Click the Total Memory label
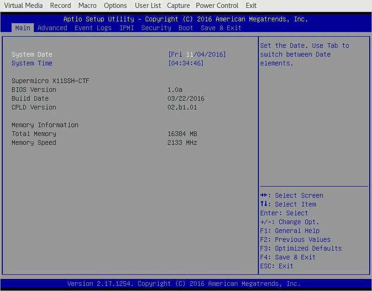 (x=34, y=134)
